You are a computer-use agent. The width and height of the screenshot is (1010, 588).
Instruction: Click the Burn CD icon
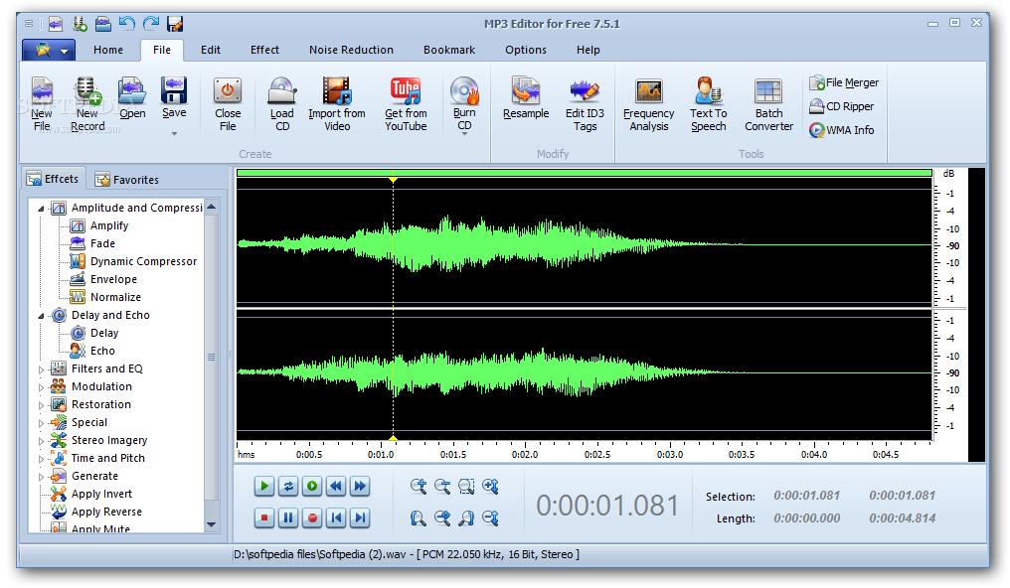point(464,91)
